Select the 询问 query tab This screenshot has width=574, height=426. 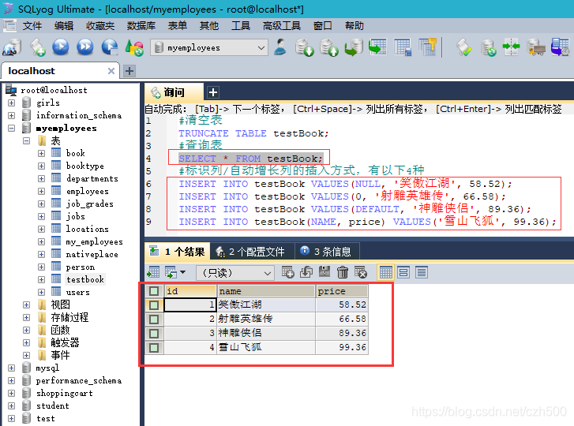tap(174, 92)
